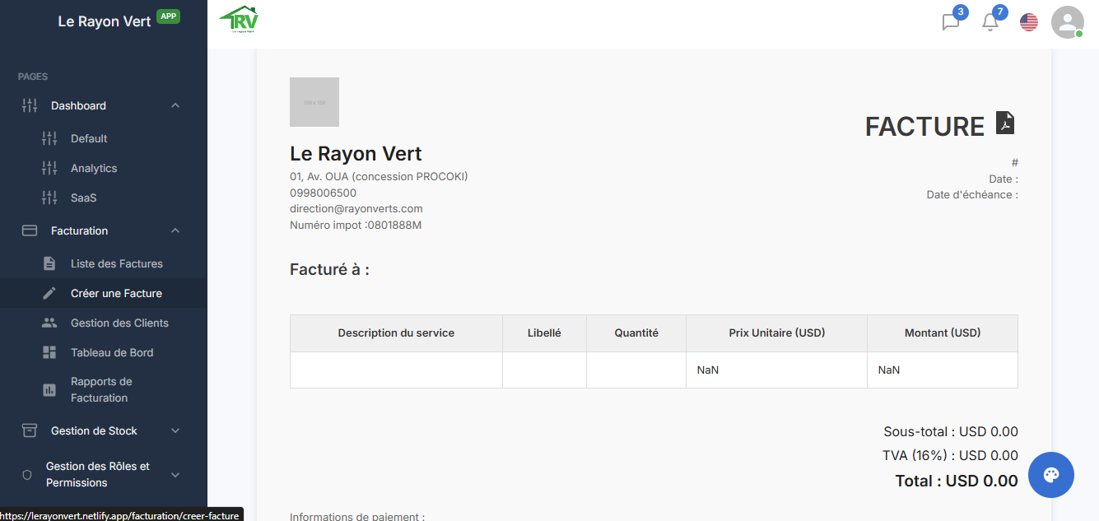Click the IRV house logo
The width and height of the screenshot is (1099, 521).
point(239,21)
